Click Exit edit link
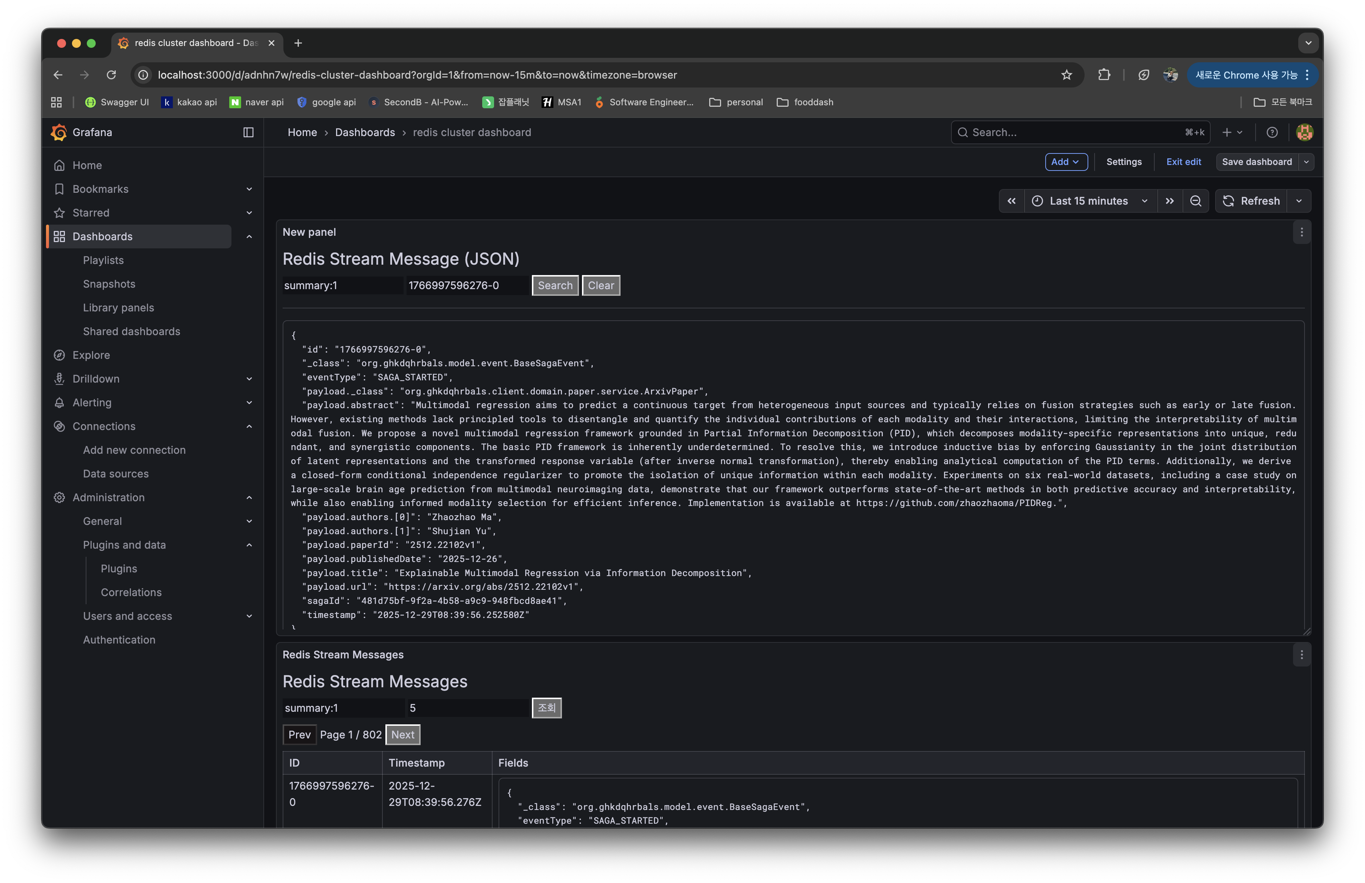The width and height of the screenshot is (1365, 883). tap(1183, 162)
